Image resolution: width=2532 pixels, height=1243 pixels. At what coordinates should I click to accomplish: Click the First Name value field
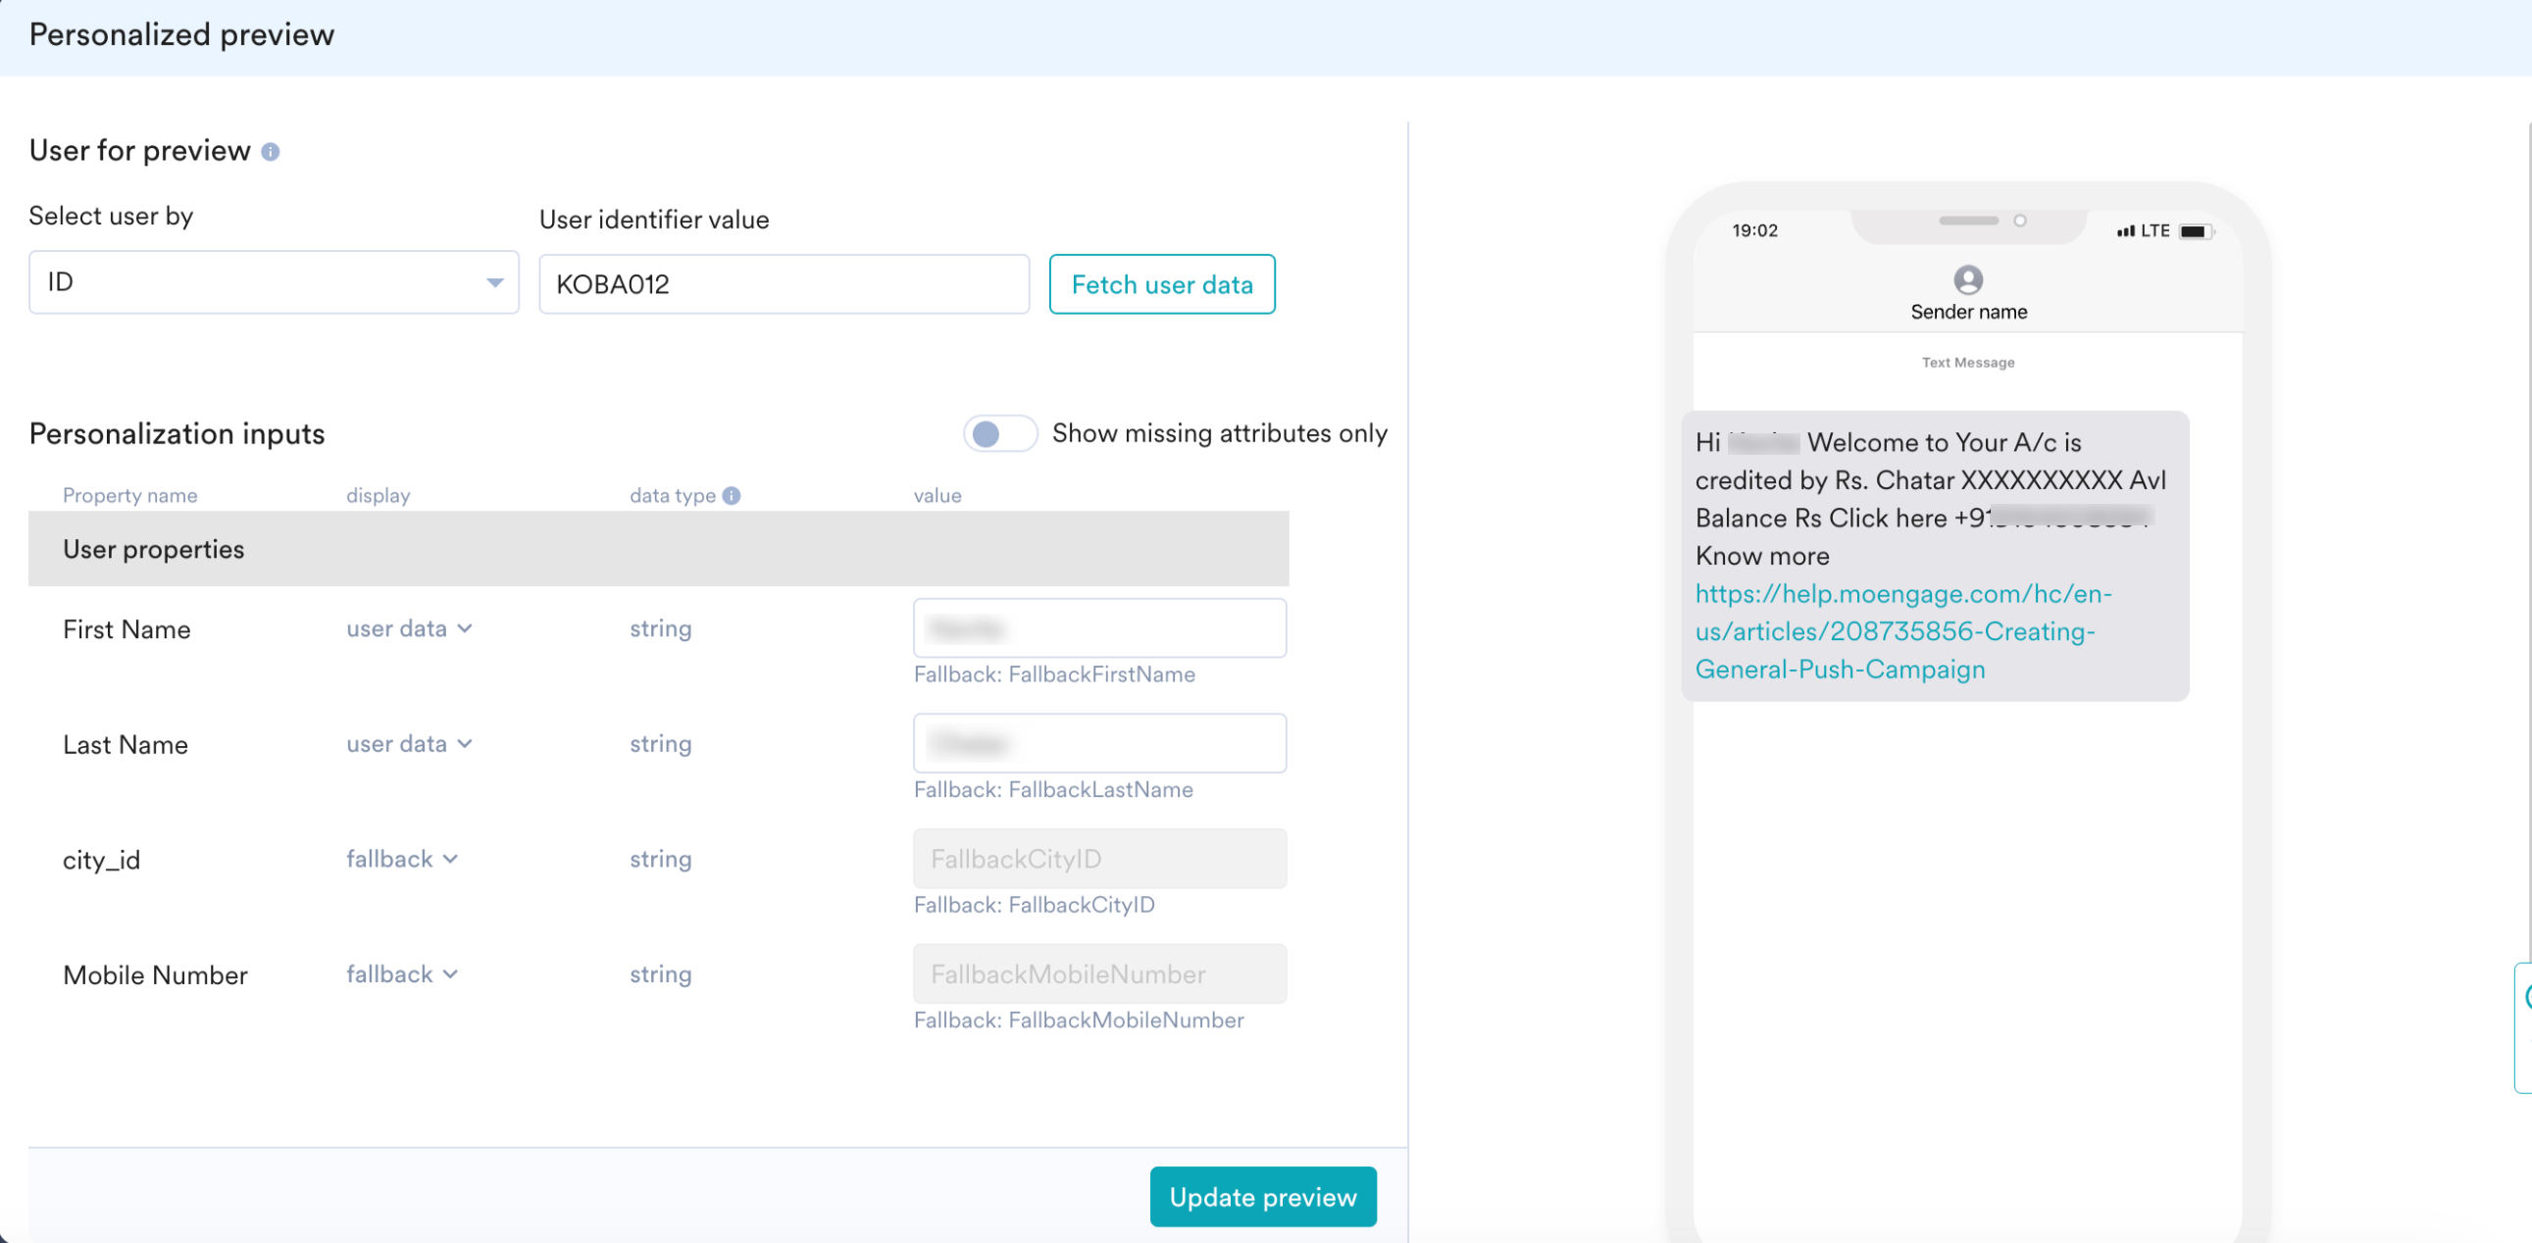(1099, 628)
